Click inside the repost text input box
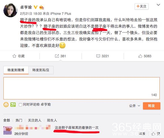The image size is (164, 138). 82,88
